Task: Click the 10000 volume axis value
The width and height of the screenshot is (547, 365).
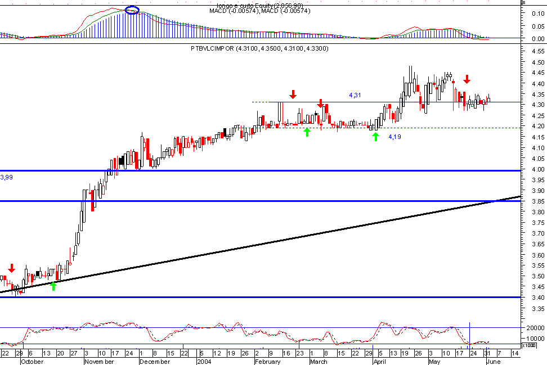Action: pyautogui.click(x=536, y=339)
